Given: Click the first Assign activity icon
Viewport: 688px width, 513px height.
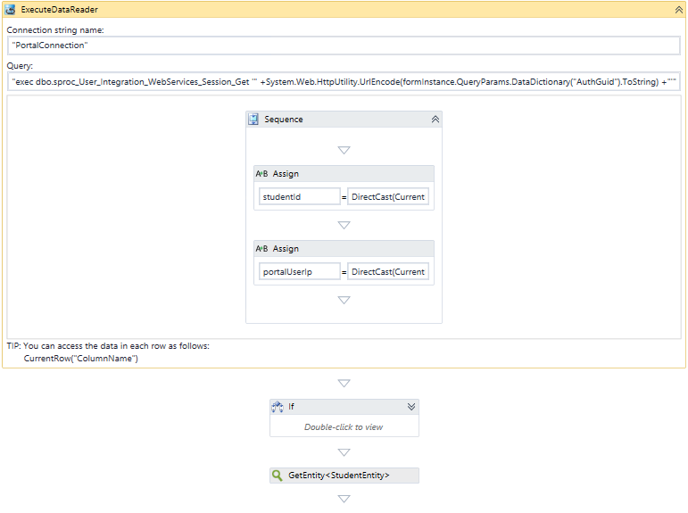Looking at the screenshot, I should (261, 174).
